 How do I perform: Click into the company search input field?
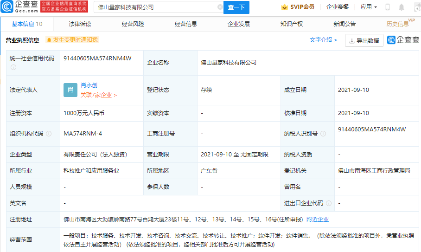[155, 7]
